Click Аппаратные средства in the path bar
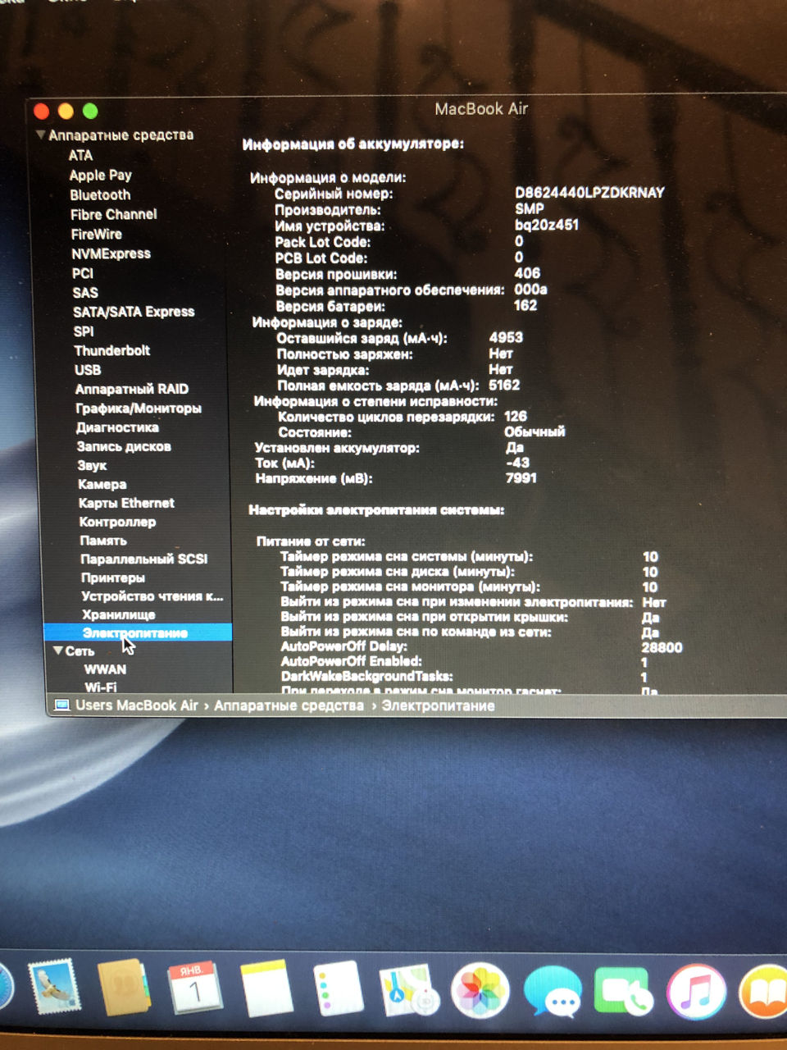787x1050 pixels. [x=289, y=705]
